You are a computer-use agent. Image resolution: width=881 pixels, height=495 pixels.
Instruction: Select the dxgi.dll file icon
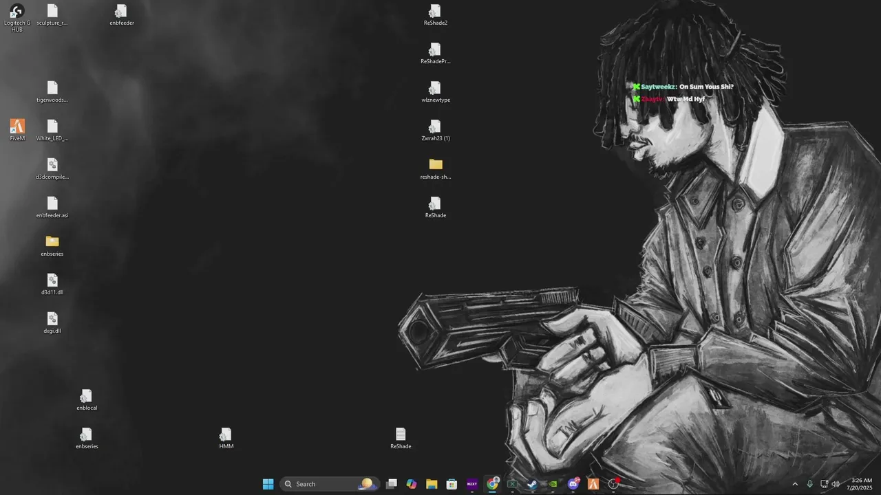[52, 323]
